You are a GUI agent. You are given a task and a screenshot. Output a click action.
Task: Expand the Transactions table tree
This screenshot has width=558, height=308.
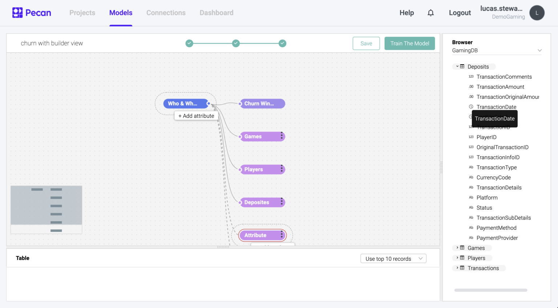[457, 268]
